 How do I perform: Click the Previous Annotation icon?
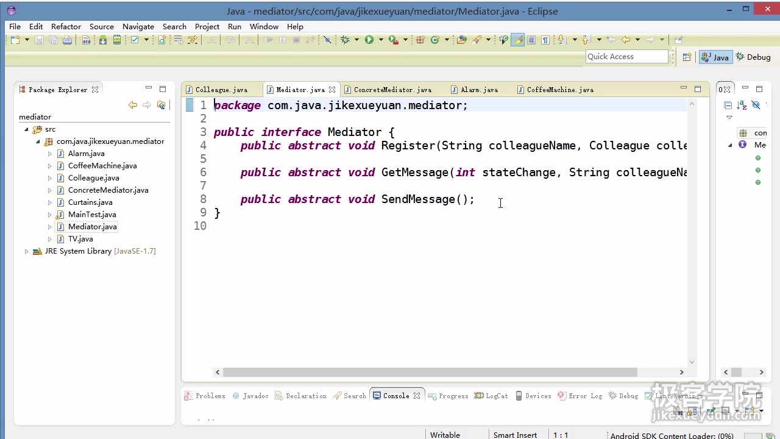coord(586,40)
